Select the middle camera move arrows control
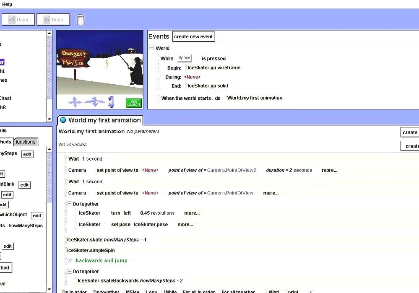This screenshot has height=293, width=419. (x=96, y=101)
